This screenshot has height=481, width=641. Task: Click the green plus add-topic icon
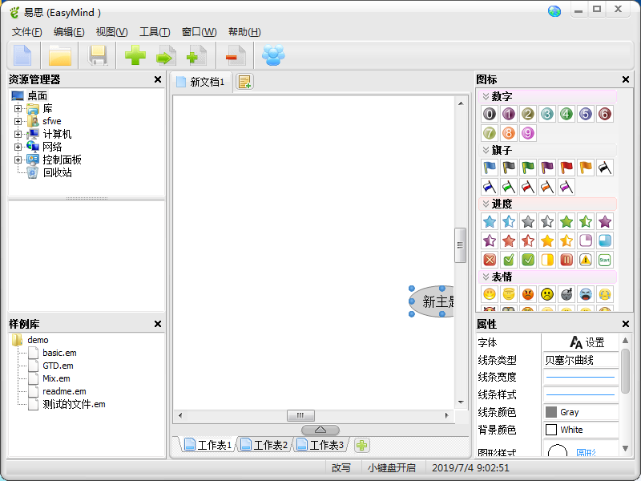click(x=135, y=55)
